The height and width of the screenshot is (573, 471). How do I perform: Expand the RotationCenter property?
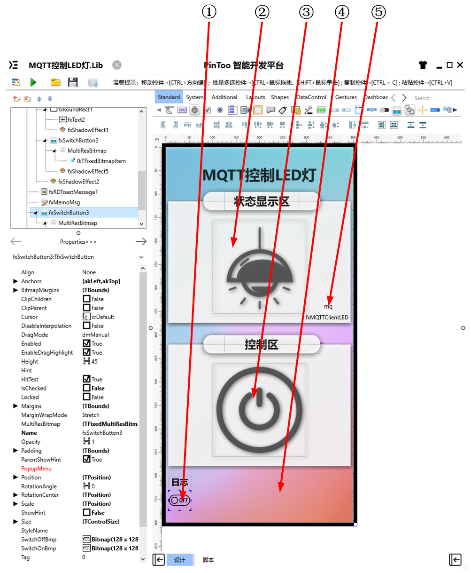click(15, 495)
